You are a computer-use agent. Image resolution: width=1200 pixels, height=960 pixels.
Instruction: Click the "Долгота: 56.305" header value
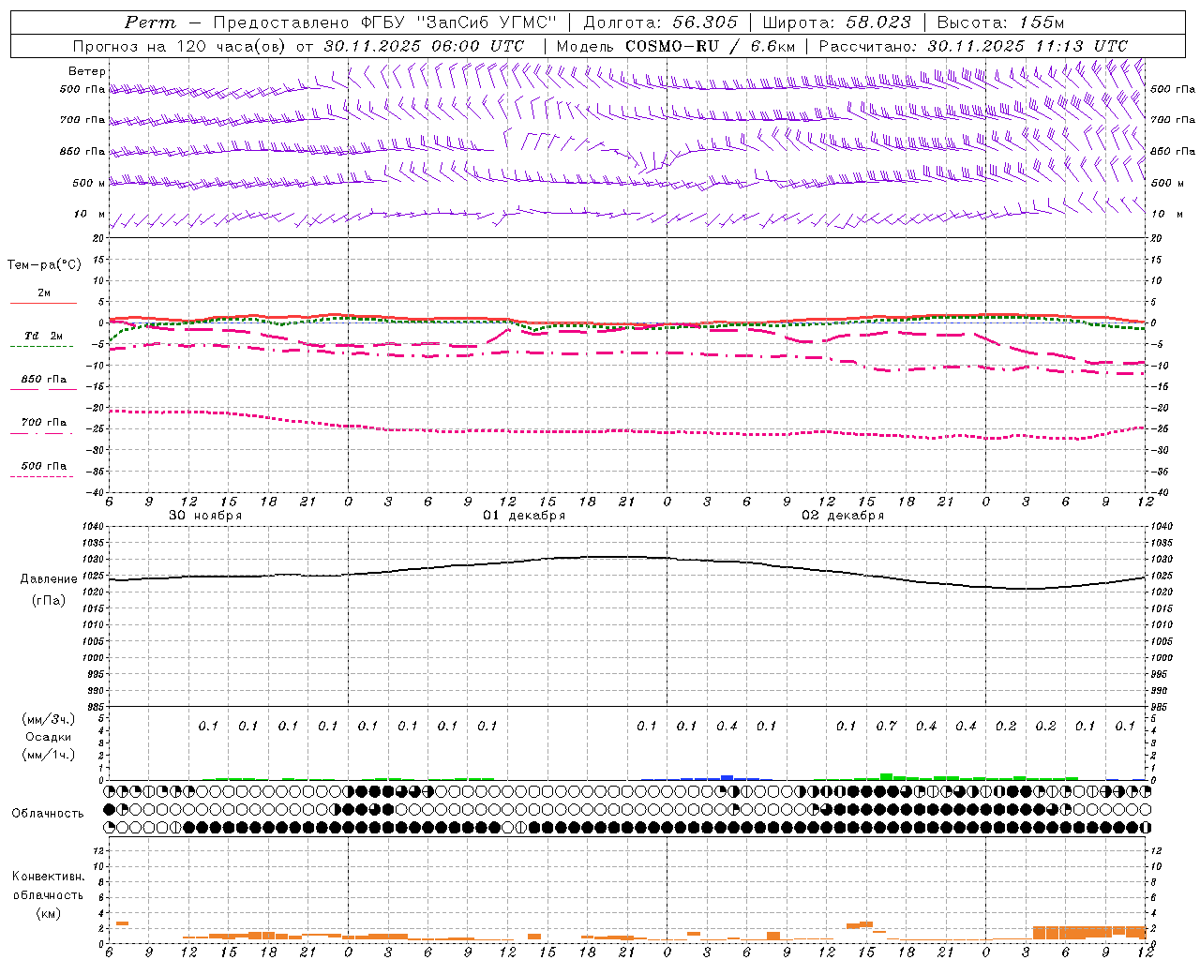point(660,22)
